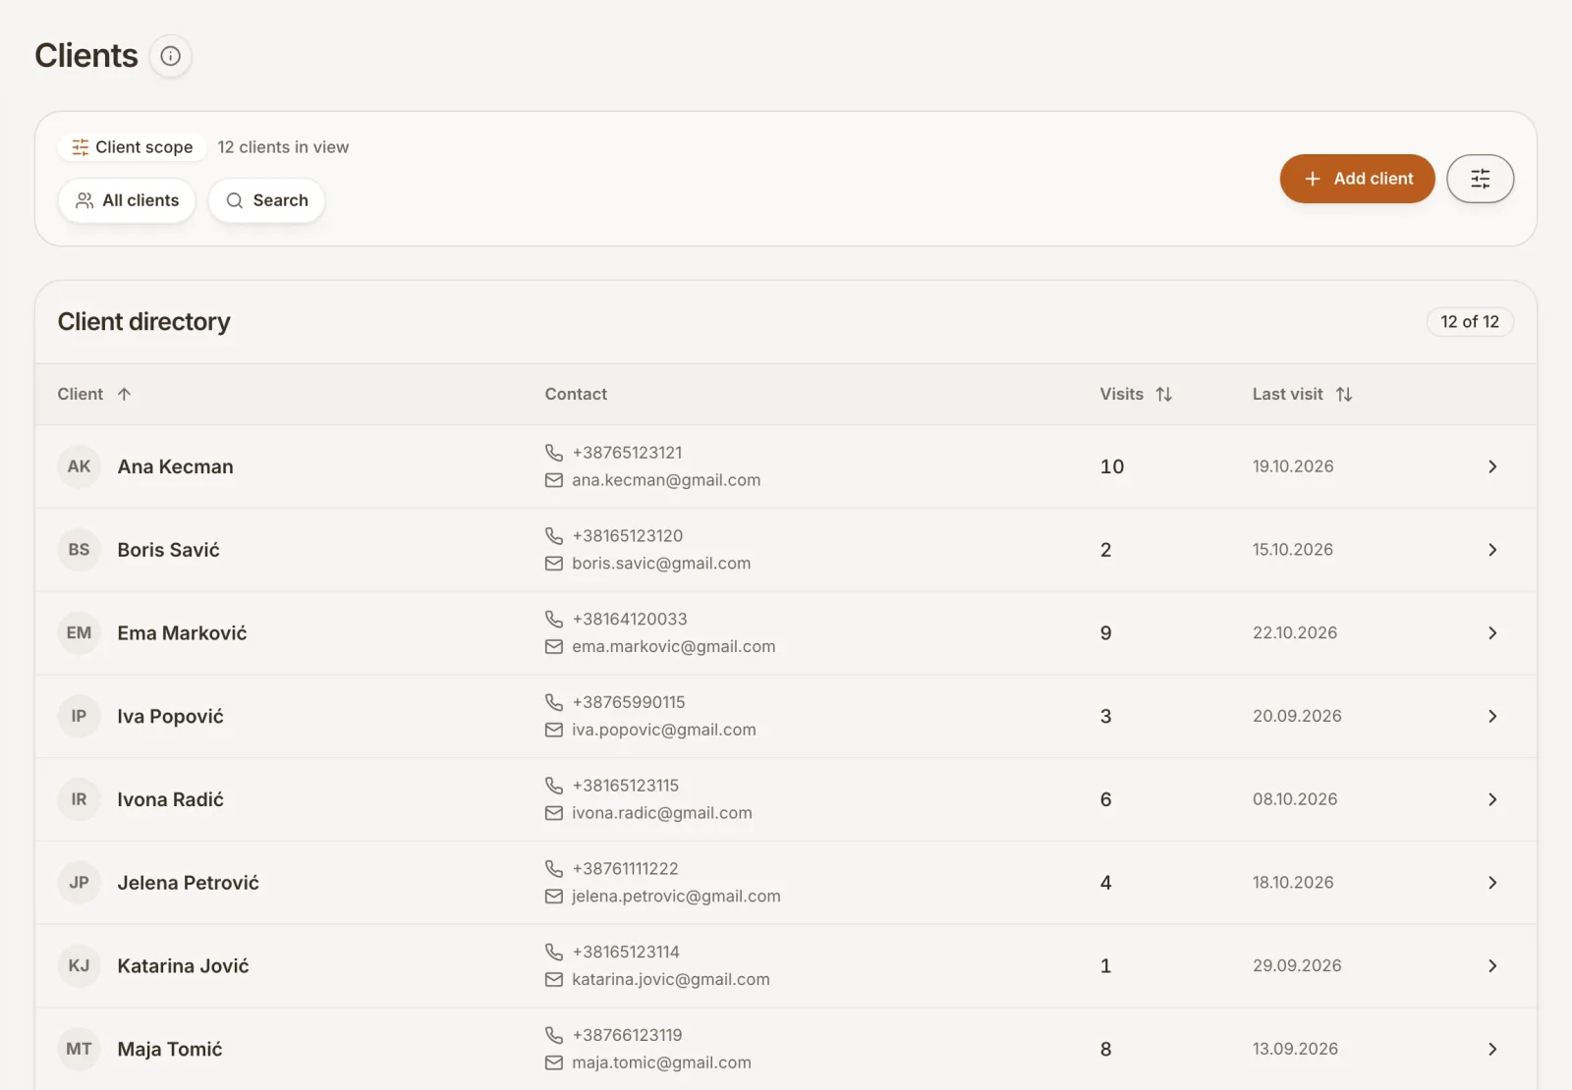The image size is (1572, 1090).
Task: Click email maja.tomic@gmail.com
Action: 661,1063
